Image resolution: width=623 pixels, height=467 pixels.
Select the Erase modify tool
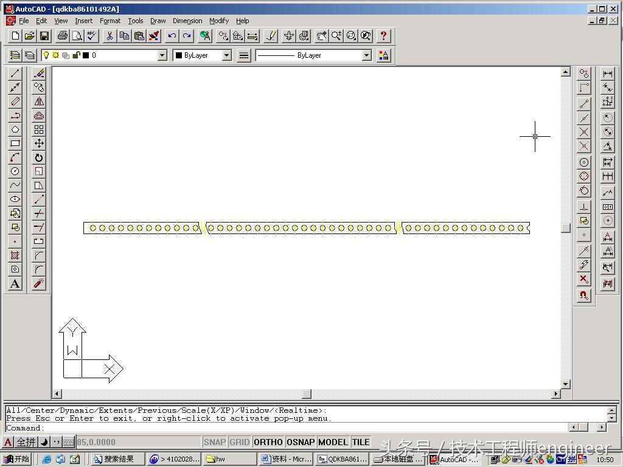pyautogui.click(x=39, y=74)
